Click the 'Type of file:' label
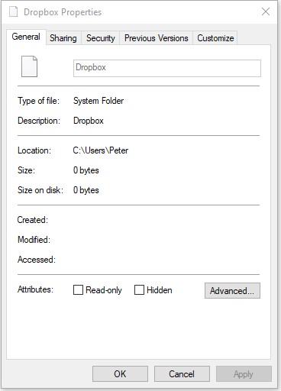 click(x=38, y=101)
